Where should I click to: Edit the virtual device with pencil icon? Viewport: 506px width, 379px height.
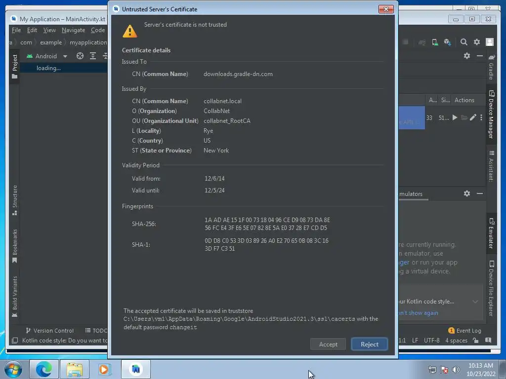click(x=473, y=117)
